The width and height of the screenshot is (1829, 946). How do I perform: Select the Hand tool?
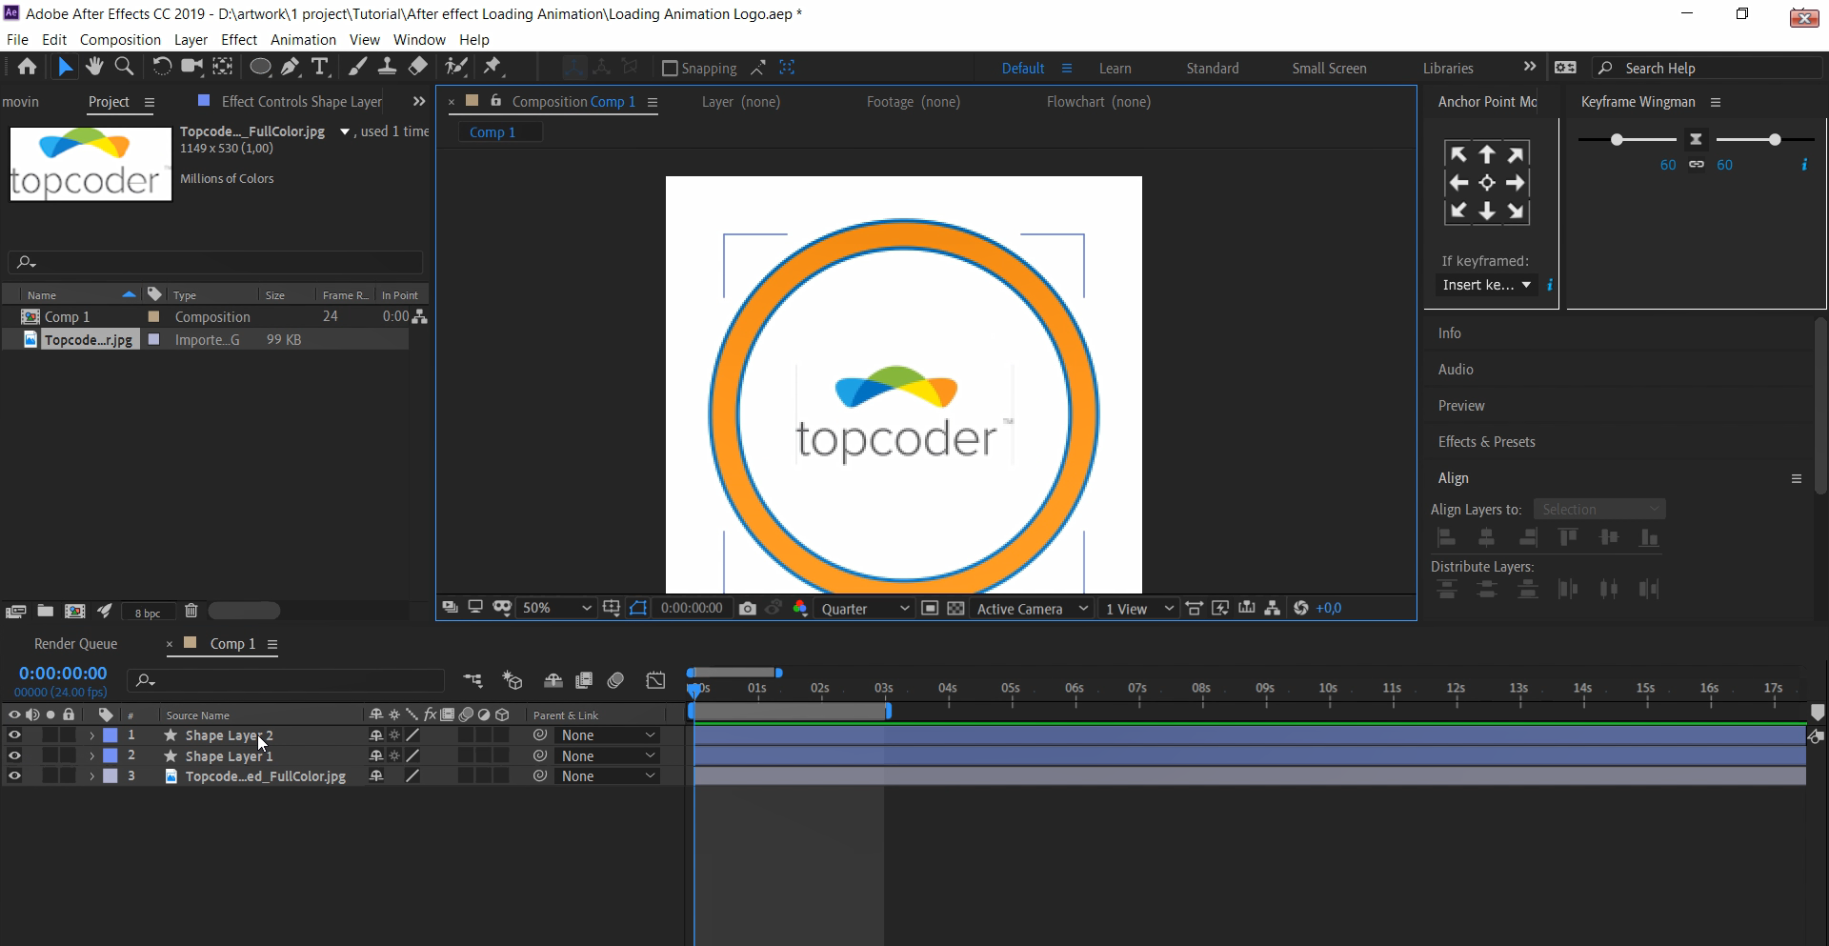coord(93,67)
